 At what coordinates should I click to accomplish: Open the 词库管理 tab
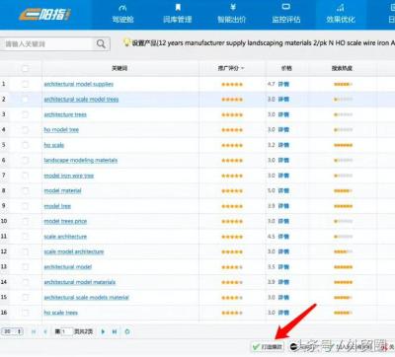coord(178,15)
